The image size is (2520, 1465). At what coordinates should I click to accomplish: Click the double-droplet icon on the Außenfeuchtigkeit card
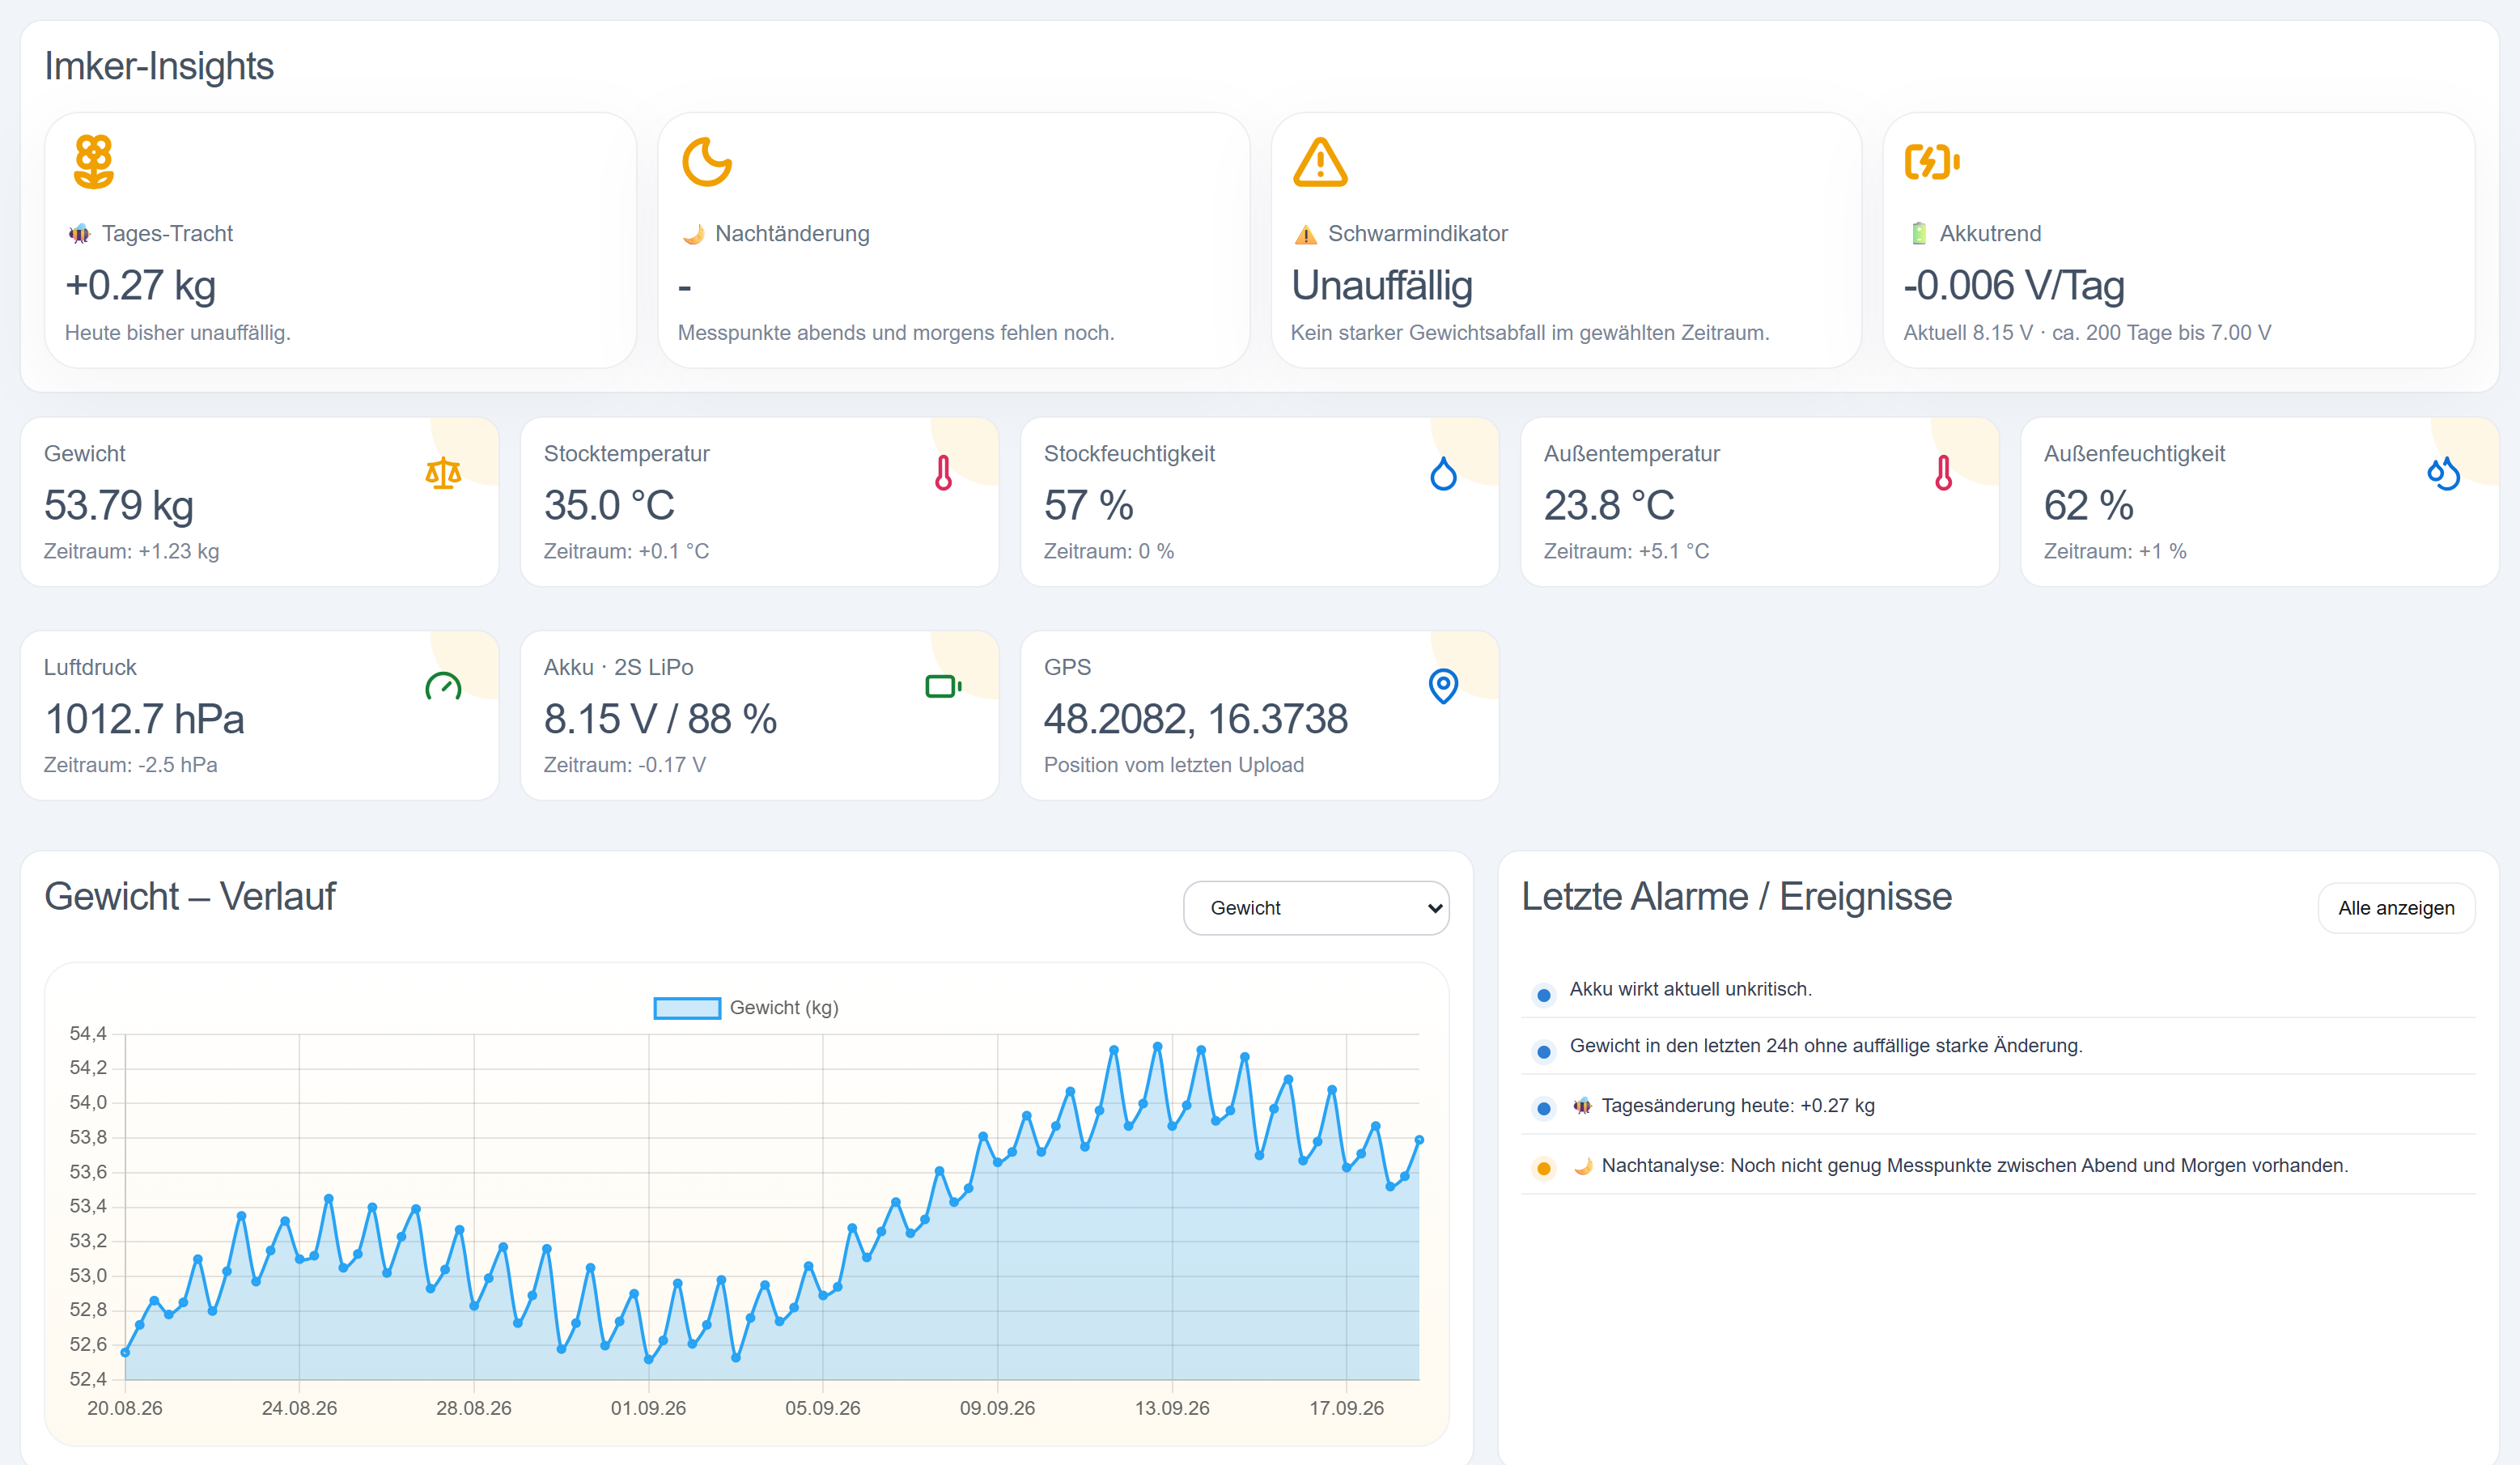point(2443,473)
